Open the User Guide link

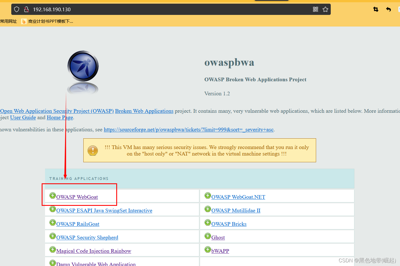(23, 118)
